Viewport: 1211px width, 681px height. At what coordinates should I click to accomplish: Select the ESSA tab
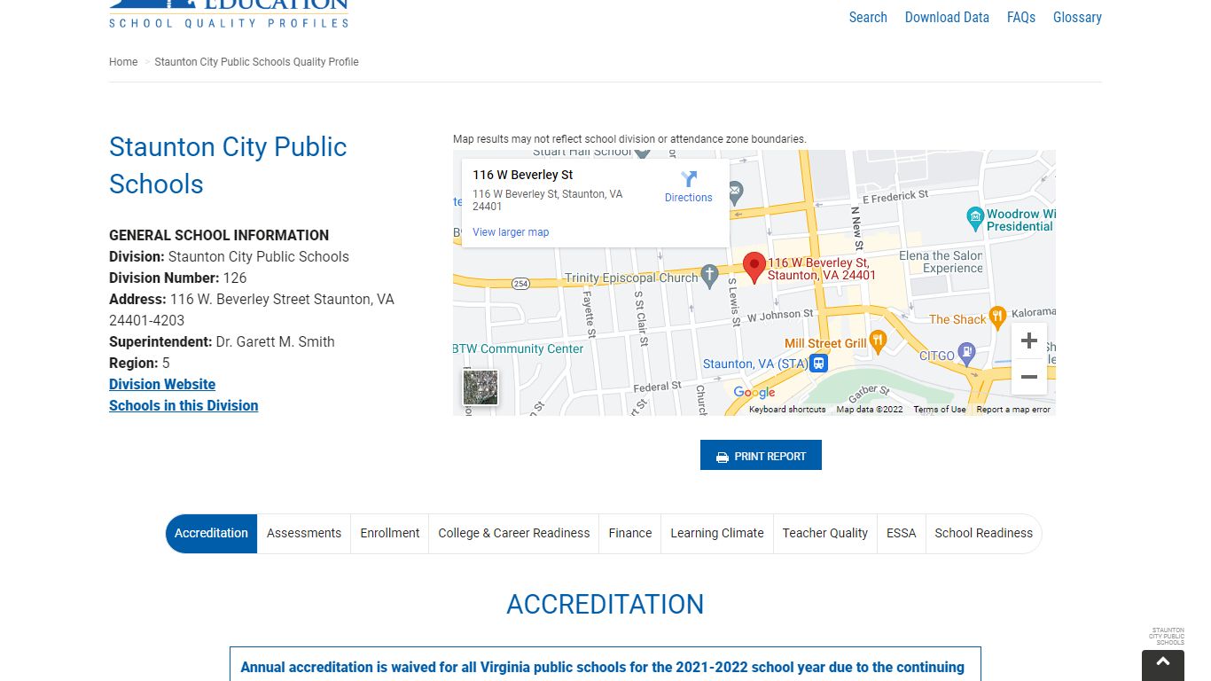[902, 533]
